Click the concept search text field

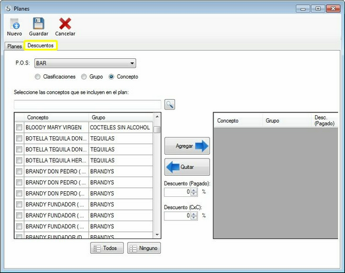(x=88, y=104)
